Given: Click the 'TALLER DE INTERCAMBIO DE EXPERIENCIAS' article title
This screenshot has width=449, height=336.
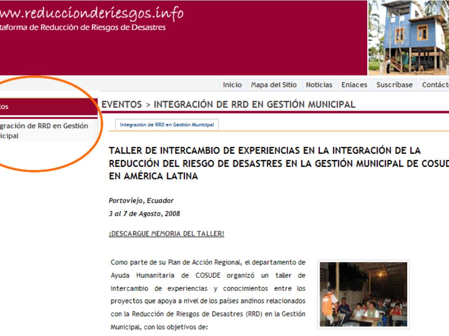Looking at the screenshot, I should [x=279, y=163].
